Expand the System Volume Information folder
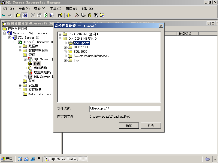This screenshot has height=163, width=218. coord(65,56)
